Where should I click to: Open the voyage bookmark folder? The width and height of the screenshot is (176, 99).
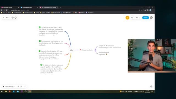37,13
